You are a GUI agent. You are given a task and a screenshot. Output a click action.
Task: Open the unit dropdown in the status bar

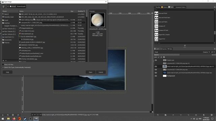pos(33,115)
